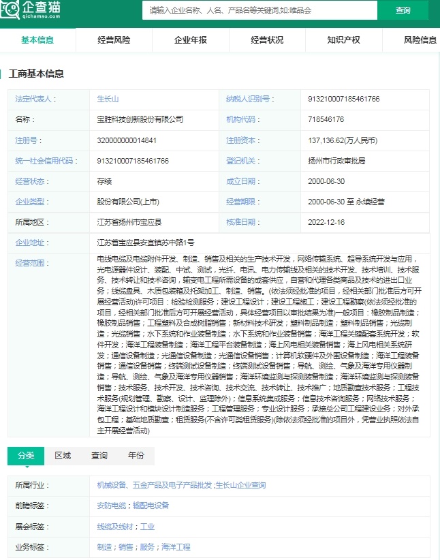This screenshot has height=560, width=440.
Task: Click the 经营范围 label link
Action: tap(30, 263)
